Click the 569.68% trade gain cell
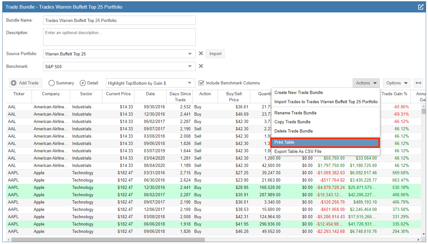The width and height of the screenshot is (428, 244). (394, 173)
